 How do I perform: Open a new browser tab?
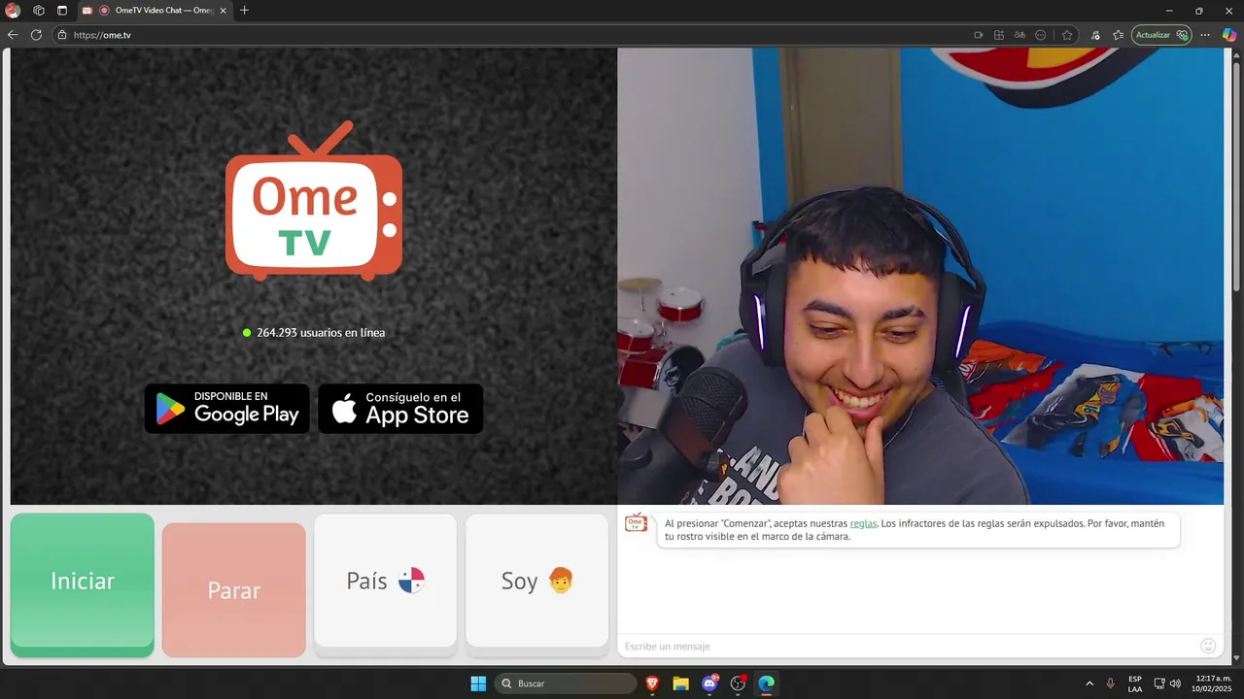[x=244, y=11]
